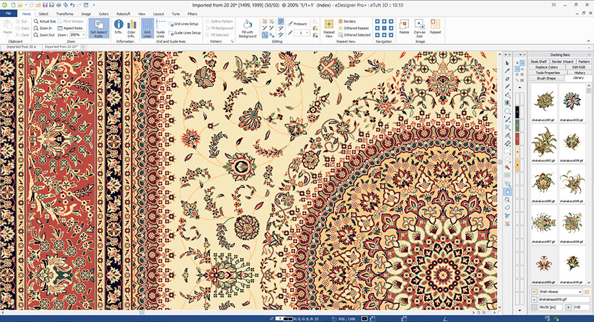Image resolution: width=594 pixels, height=322 pixels.
Task: Open the Border Wizard docking tab
Action: 562,61
